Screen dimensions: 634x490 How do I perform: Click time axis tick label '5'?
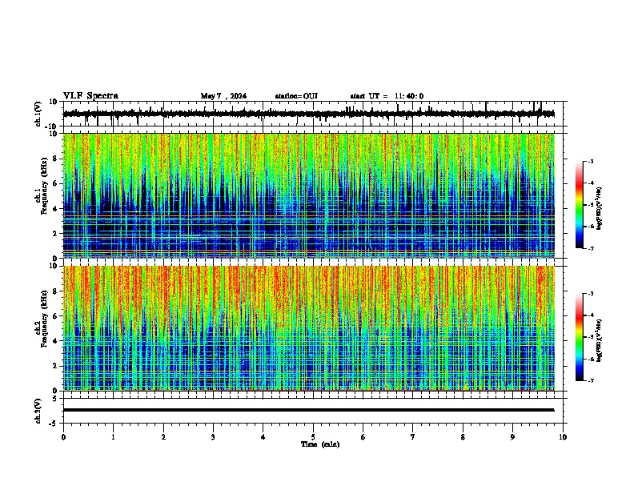(313, 437)
